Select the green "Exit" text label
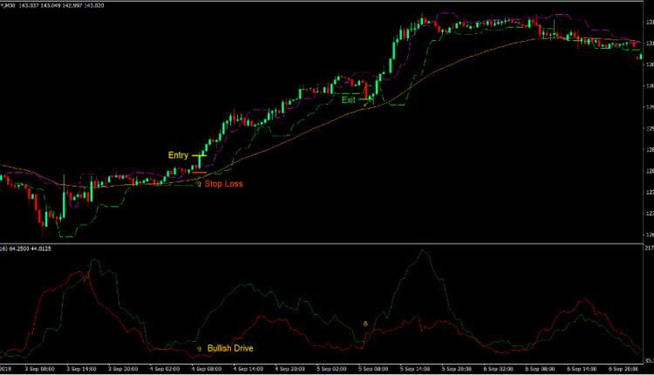 (x=349, y=100)
